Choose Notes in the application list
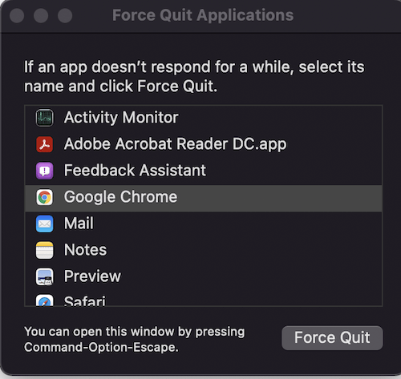The image size is (401, 379). [x=204, y=250]
